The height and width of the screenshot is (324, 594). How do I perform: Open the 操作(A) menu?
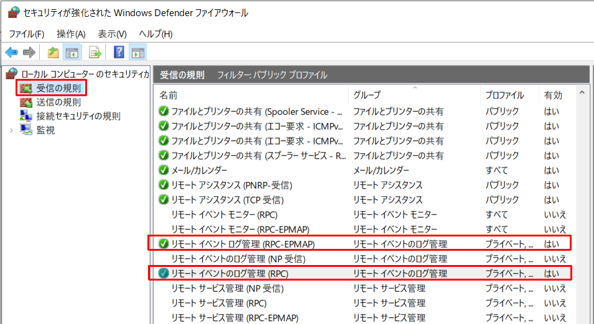72,34
